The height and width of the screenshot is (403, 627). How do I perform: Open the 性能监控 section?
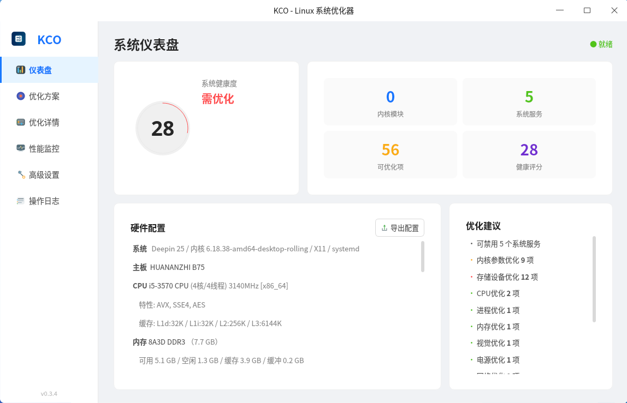pyautogui.click(x=49, y=148)
